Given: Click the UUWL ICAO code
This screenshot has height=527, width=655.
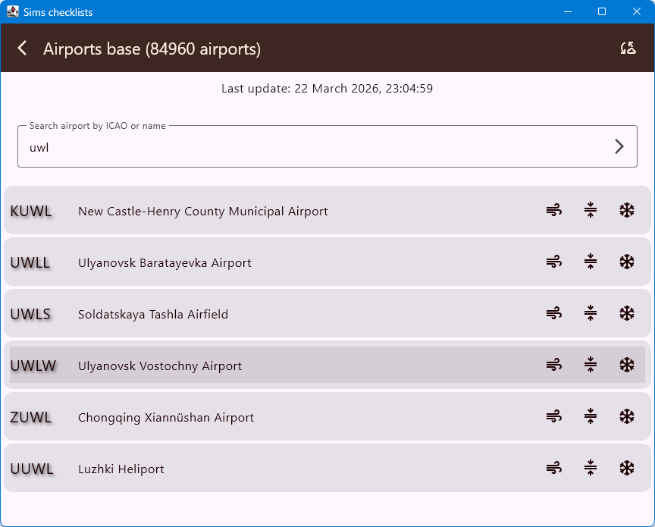Looking at the screenshot, I should [x=32, y=469].
